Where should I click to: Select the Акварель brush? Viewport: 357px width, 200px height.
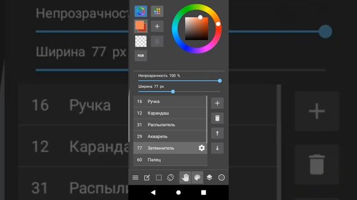click(x=170, y=136)
